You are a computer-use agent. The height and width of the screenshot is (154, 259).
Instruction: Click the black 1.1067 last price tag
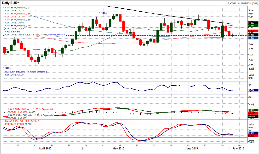253,35
